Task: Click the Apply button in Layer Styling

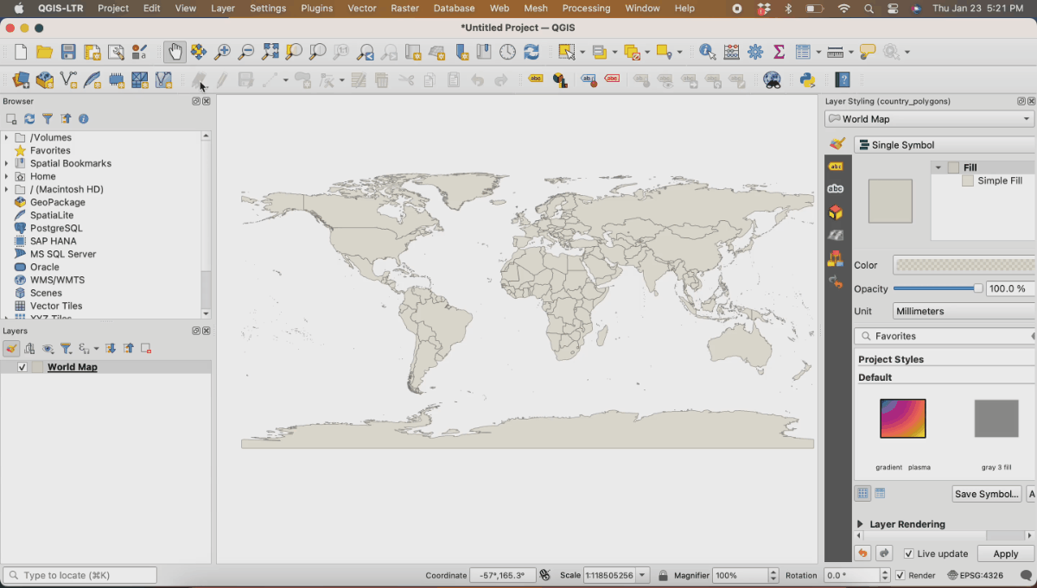Action: coord(1004,553)
